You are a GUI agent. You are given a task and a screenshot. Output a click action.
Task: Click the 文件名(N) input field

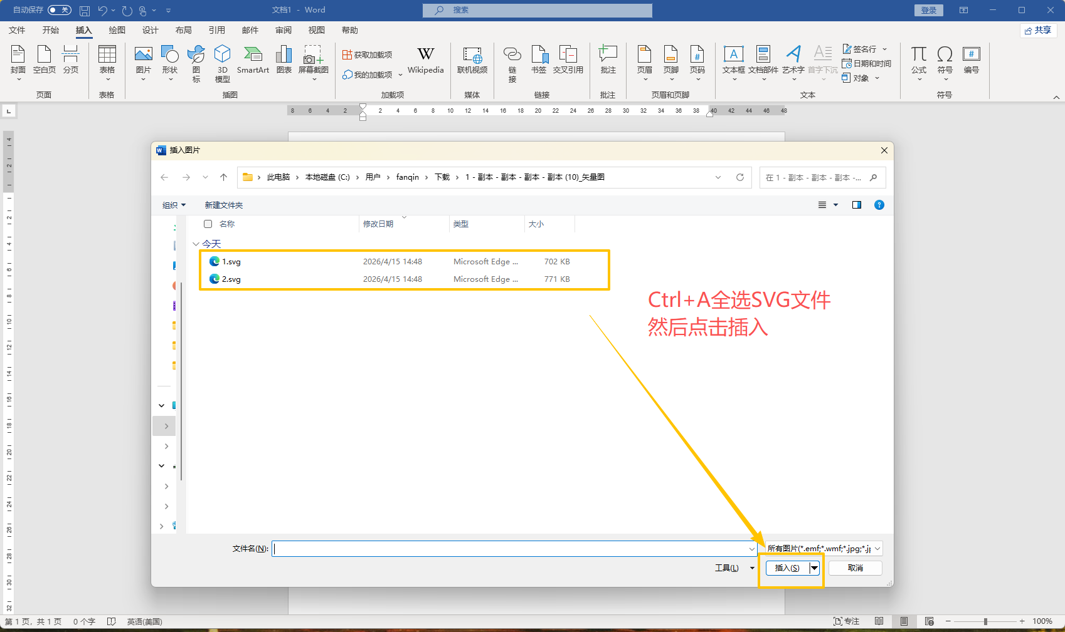tap(514, 549)
